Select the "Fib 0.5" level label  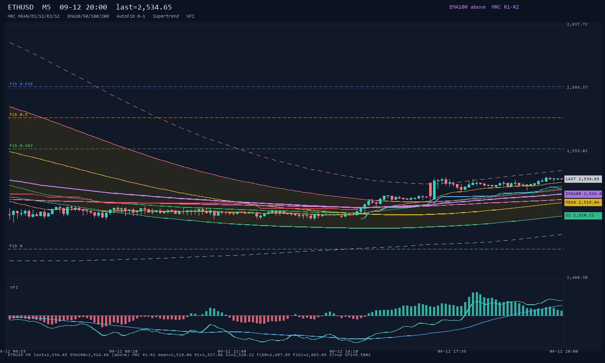[x=19, y=115]
